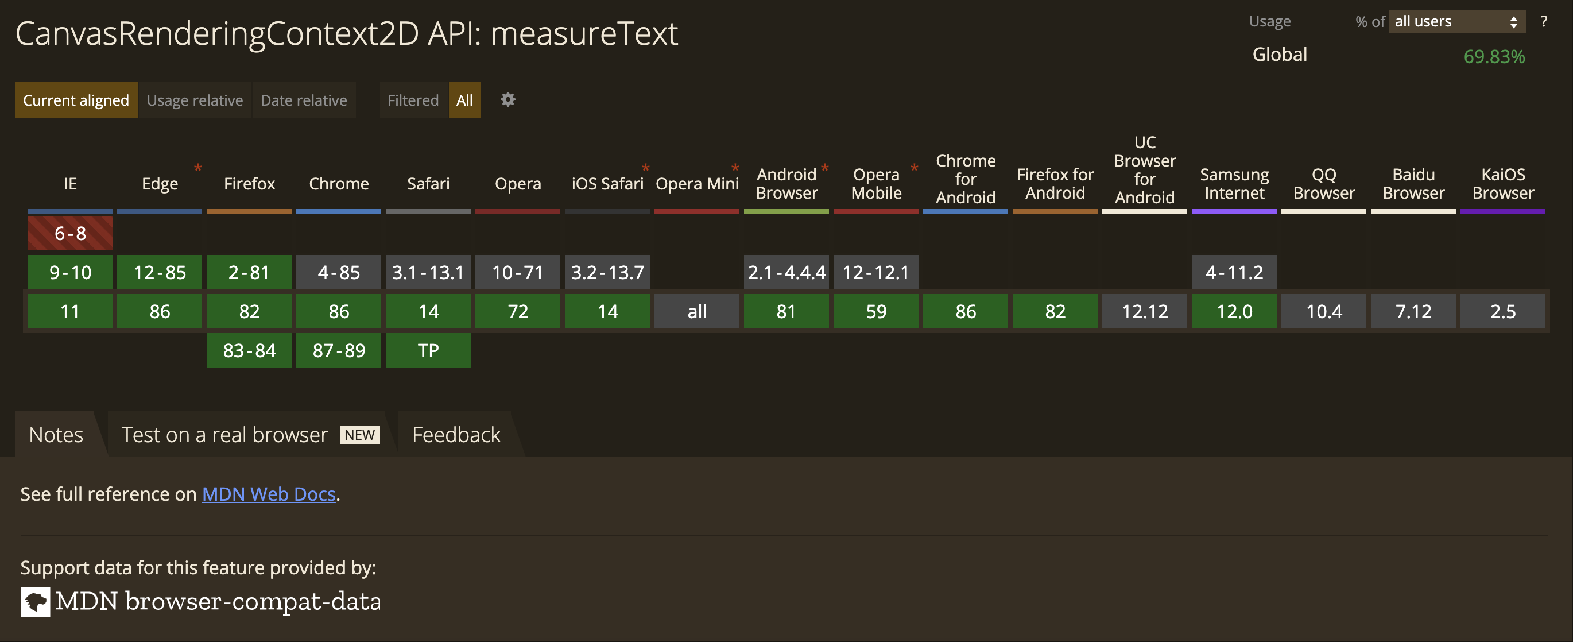Image resolution: width=1573 pixels, height=642 pixels.
Task: Click the asterisk beside iOS Safari
Action: pyautogui.click(x=645, y=167)
